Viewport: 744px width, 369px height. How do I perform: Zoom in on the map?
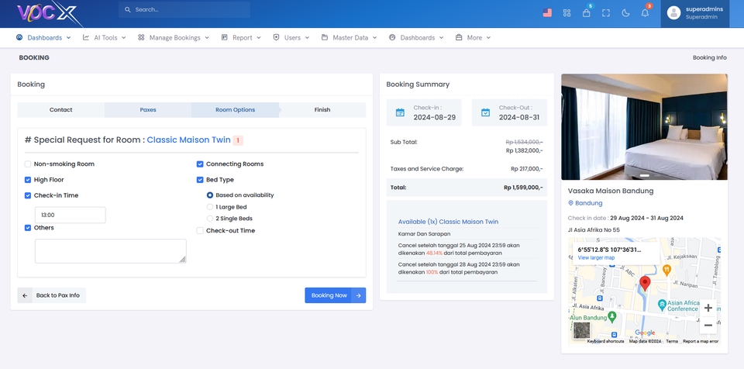click(x=708, y=308)
